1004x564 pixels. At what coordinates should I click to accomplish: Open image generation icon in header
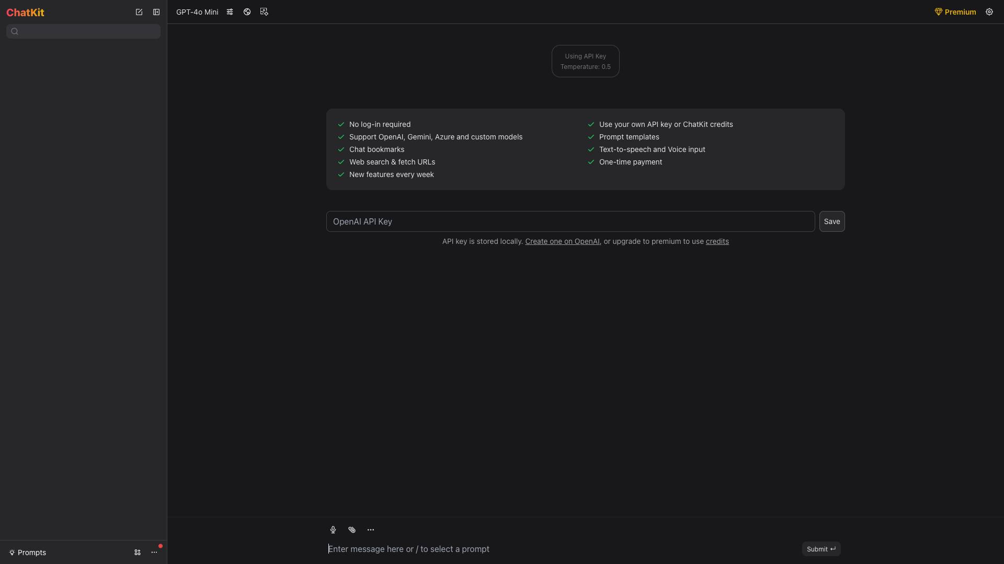[x=264, y=12]
